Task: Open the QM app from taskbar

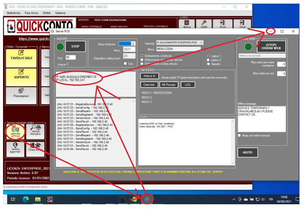Action: point(50,199)
